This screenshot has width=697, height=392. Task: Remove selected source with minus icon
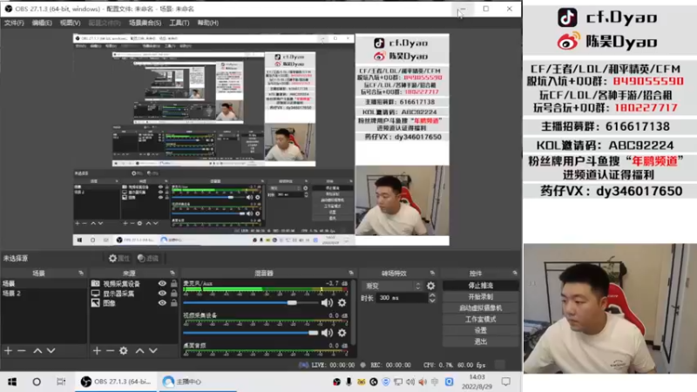click(x=110, y=351)
